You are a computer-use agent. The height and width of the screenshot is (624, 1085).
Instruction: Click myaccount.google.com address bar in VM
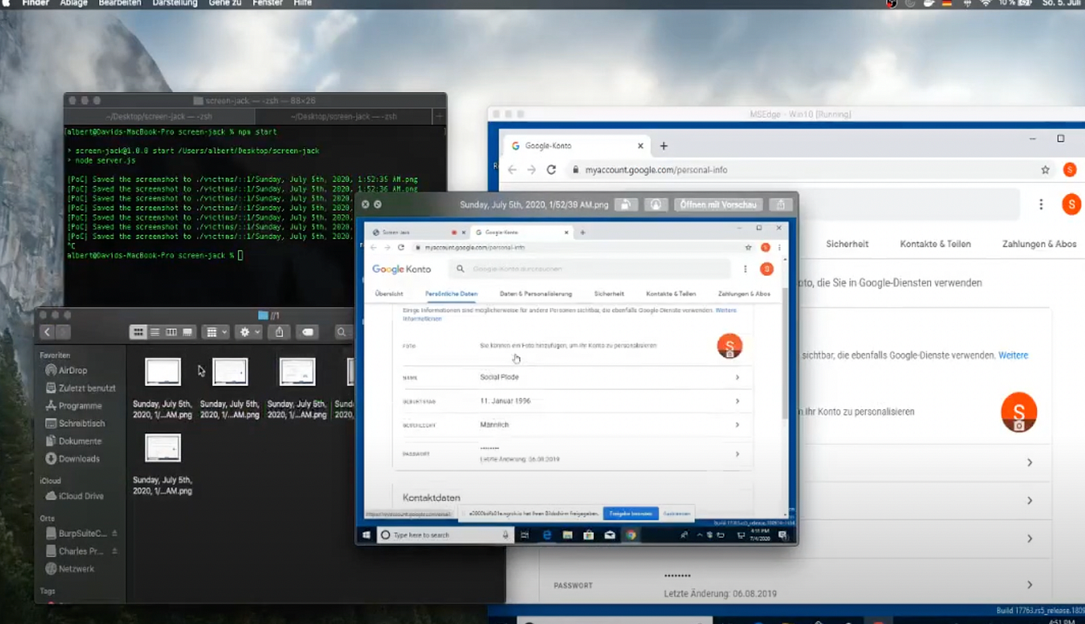tap(809, 169)
